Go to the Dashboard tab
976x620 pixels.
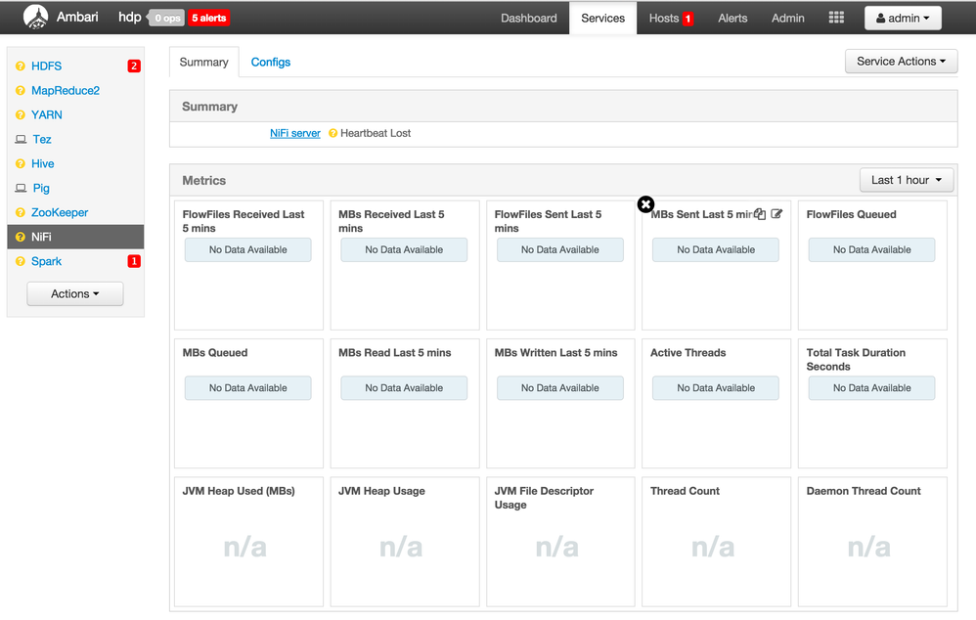(x=528, y=18)
